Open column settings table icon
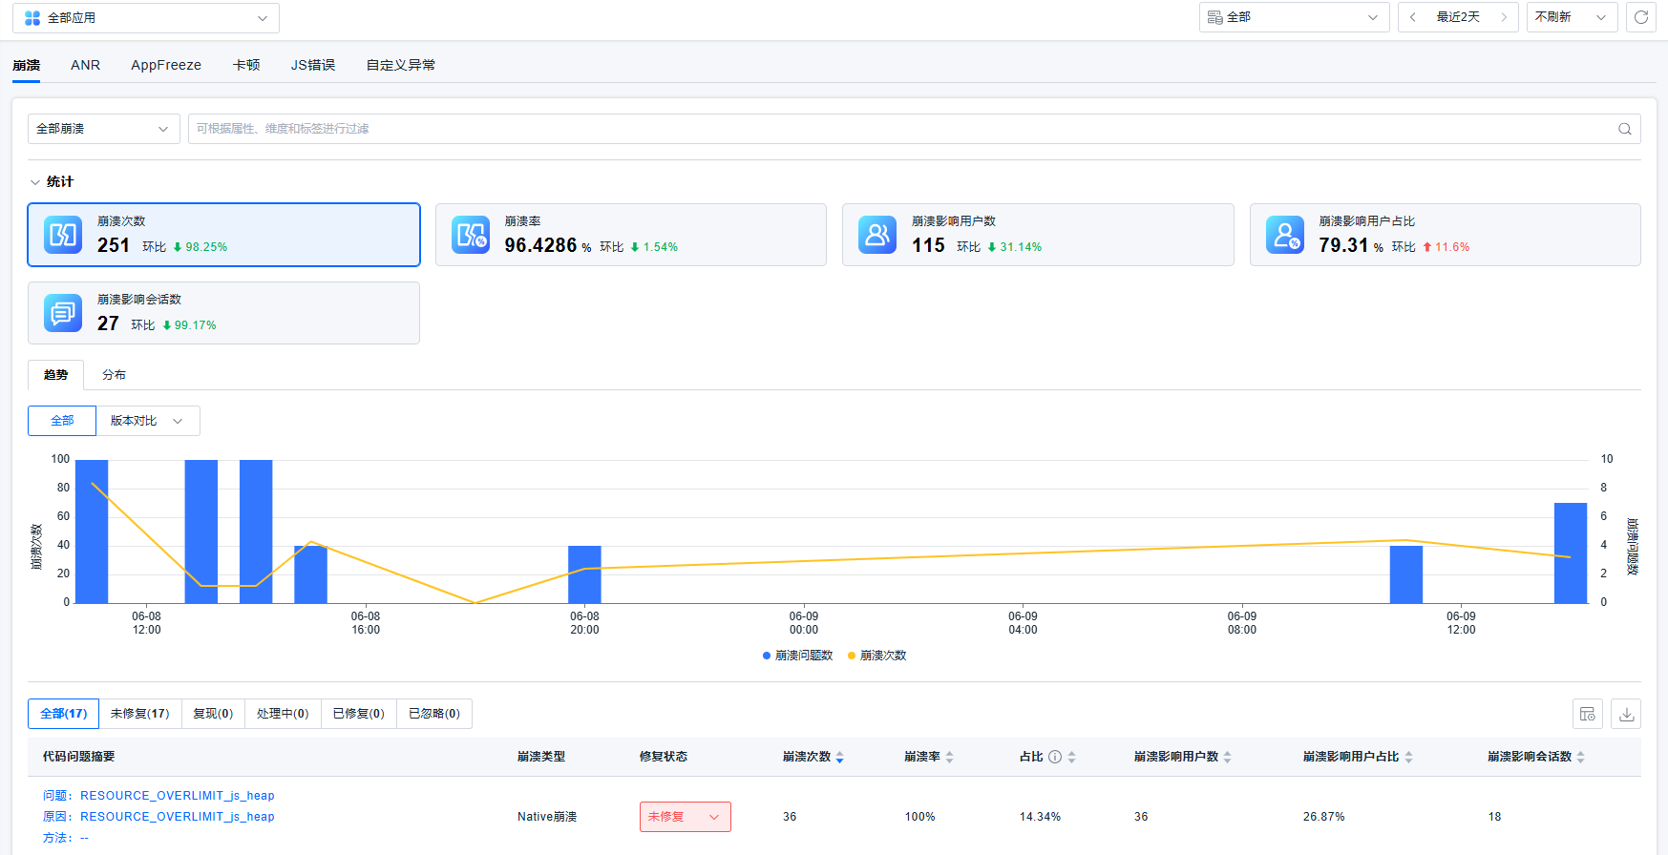The image size is (1668, 855). [x=1588, y=714]
